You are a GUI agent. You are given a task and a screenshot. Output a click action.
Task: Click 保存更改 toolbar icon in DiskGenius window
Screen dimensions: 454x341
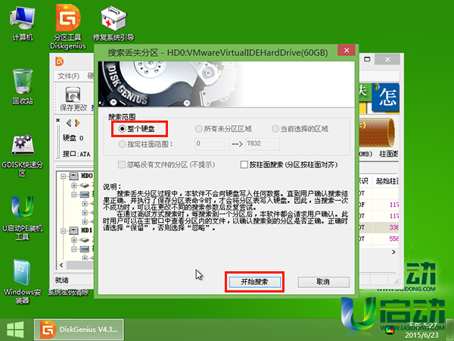[73, 99]
